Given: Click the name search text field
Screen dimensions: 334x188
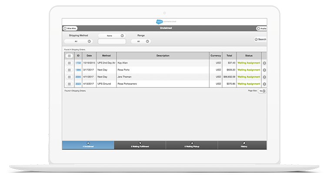Looking at the screenshot, I should tap(112, 42).
